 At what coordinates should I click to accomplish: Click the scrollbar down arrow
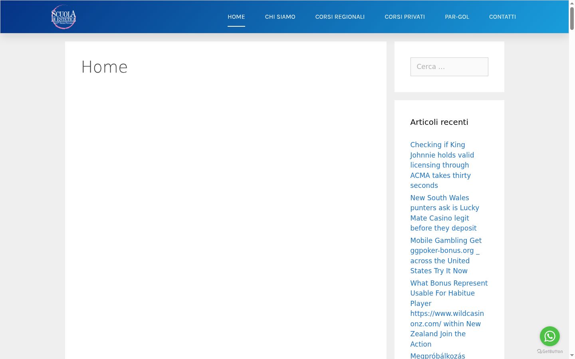(572, 355)
